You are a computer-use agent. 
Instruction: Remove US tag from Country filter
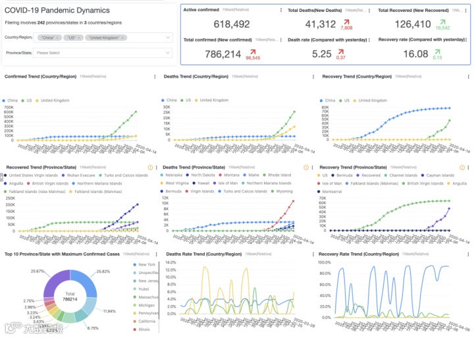[x=79, y=38]
